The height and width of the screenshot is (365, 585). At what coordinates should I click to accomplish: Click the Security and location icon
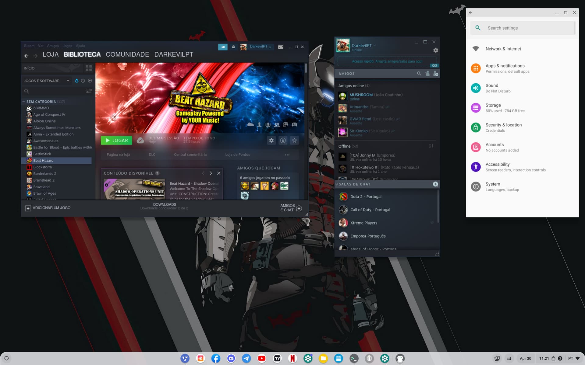(476, 127)
